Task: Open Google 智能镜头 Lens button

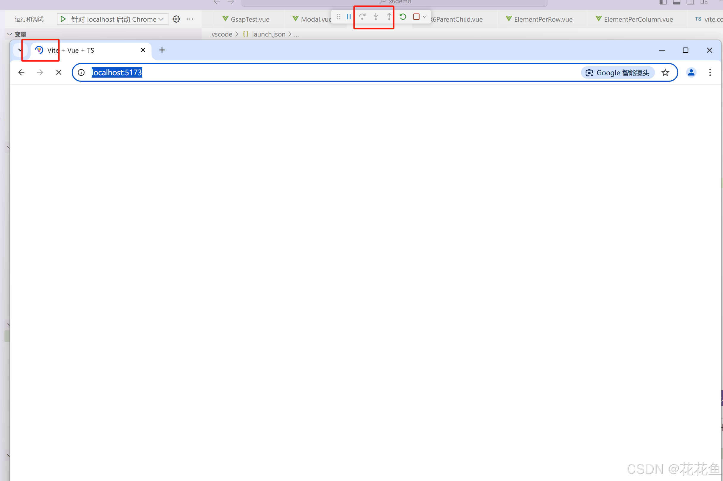Action: click(x=618, y=73)
